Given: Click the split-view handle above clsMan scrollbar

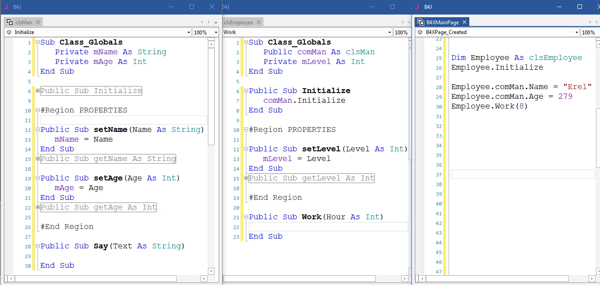Looking at the screenshot, I should [211, 40].
